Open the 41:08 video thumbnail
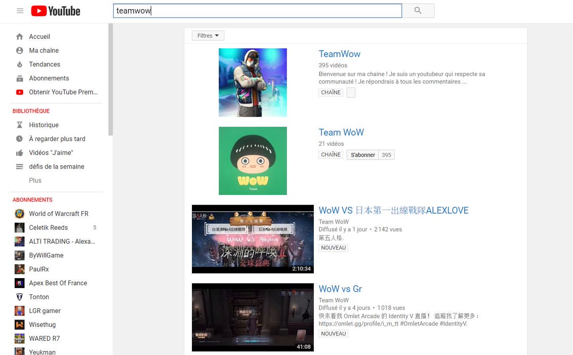The width and height of the screenshot is (573, 355). tap(253, 317)
